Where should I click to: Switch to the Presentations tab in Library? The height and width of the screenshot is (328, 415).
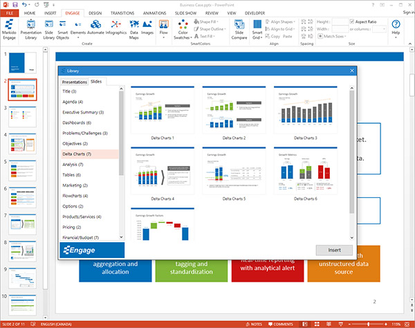tap(74, 82)
